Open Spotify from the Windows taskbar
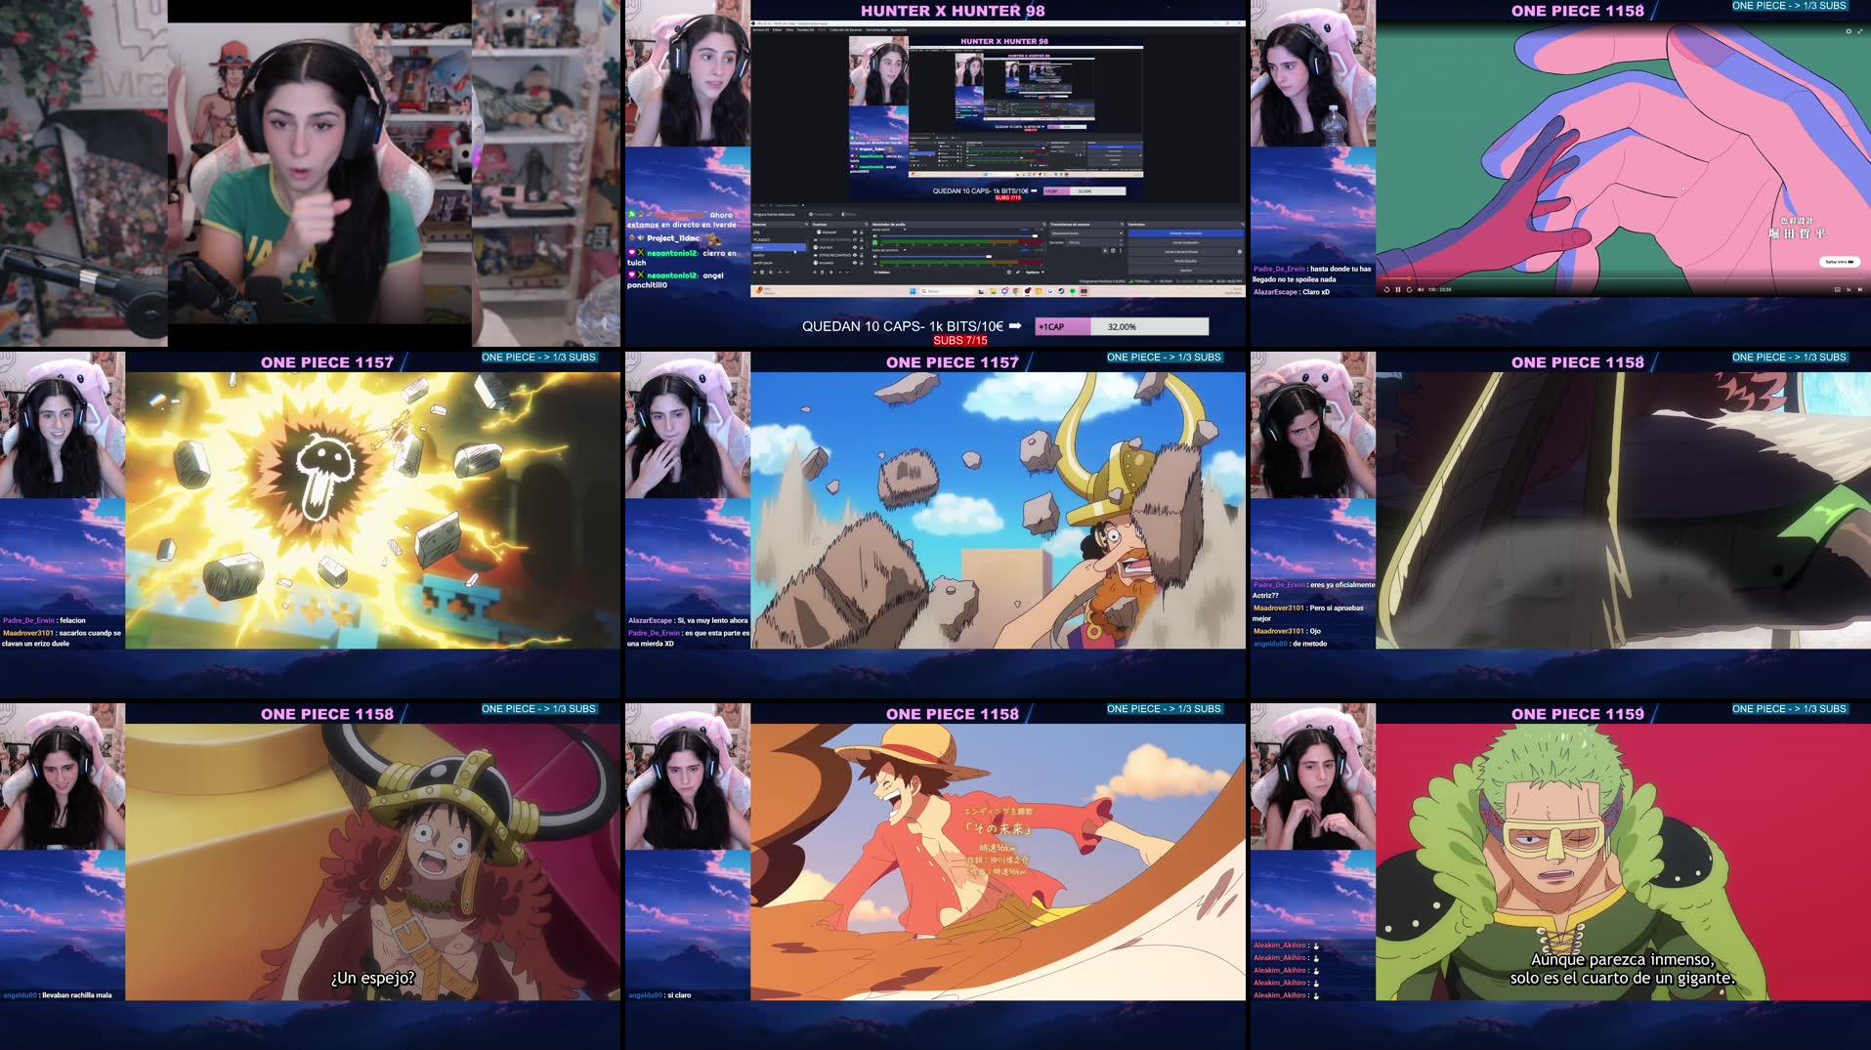 click(x=1073, y=291)
